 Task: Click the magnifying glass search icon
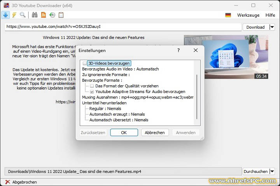click(23, 15)
